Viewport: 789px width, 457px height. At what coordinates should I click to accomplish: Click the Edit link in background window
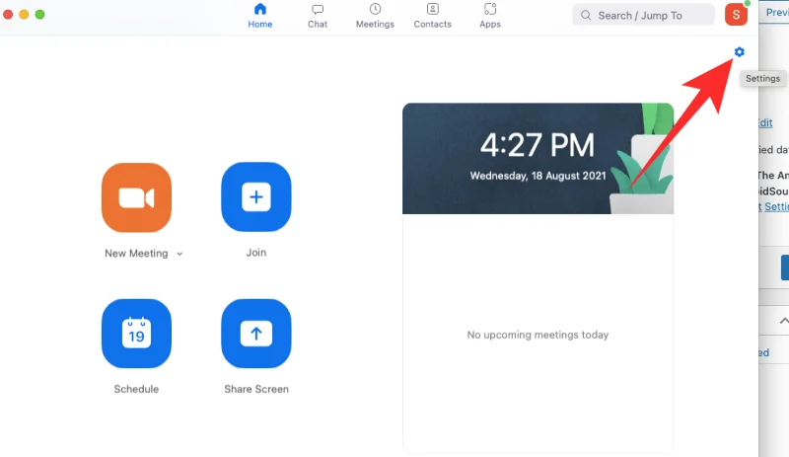click(x=764, y=122)
